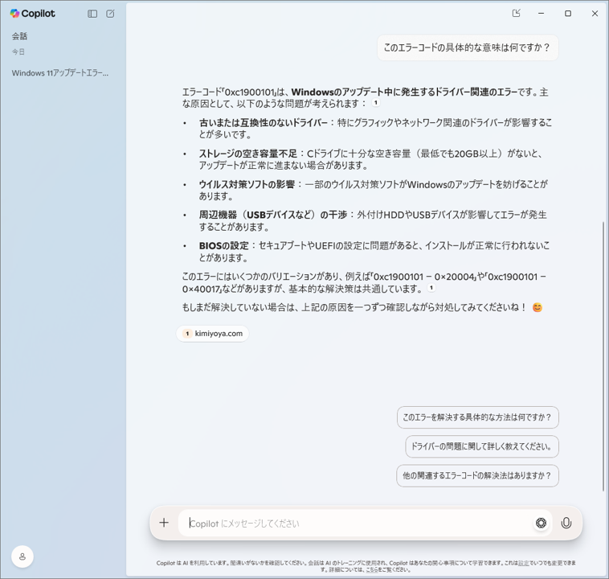
Task: Click the citation marker after the first paragraph
Action: click(x=375, y=104)
